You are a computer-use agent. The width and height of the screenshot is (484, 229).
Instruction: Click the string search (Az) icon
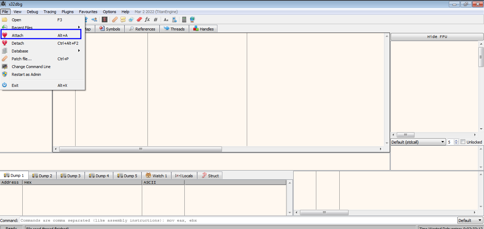coord(166,19)
